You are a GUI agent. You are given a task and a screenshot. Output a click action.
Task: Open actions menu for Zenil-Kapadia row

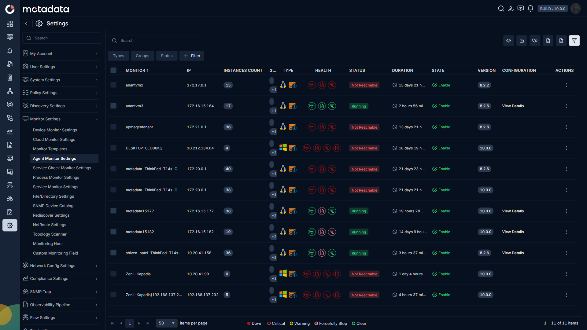[x=566, y=274]
